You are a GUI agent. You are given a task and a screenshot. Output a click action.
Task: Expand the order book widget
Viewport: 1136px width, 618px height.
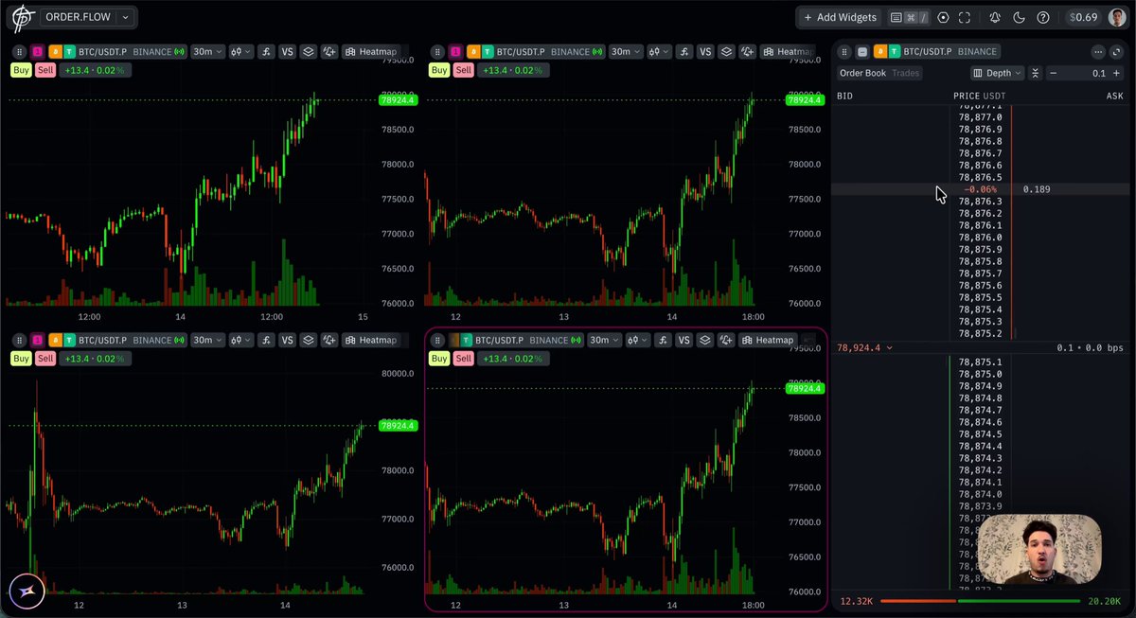point(1116,51)
